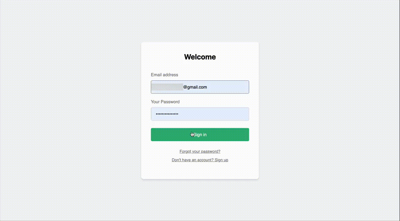Viewport: 400px width, 221px height.
Task: Click the blurred username part of the email
Action: (167, 87)
